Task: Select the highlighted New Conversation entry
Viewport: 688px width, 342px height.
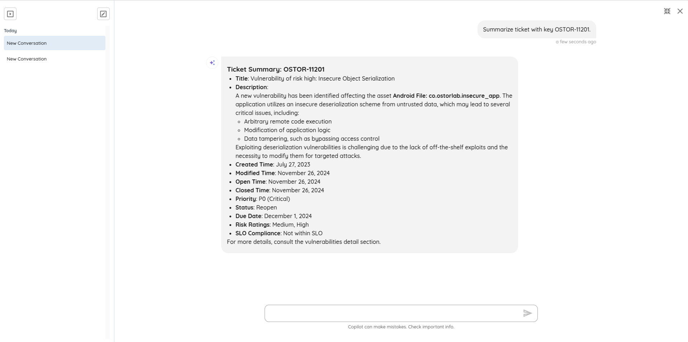Action: coord(54,43)
